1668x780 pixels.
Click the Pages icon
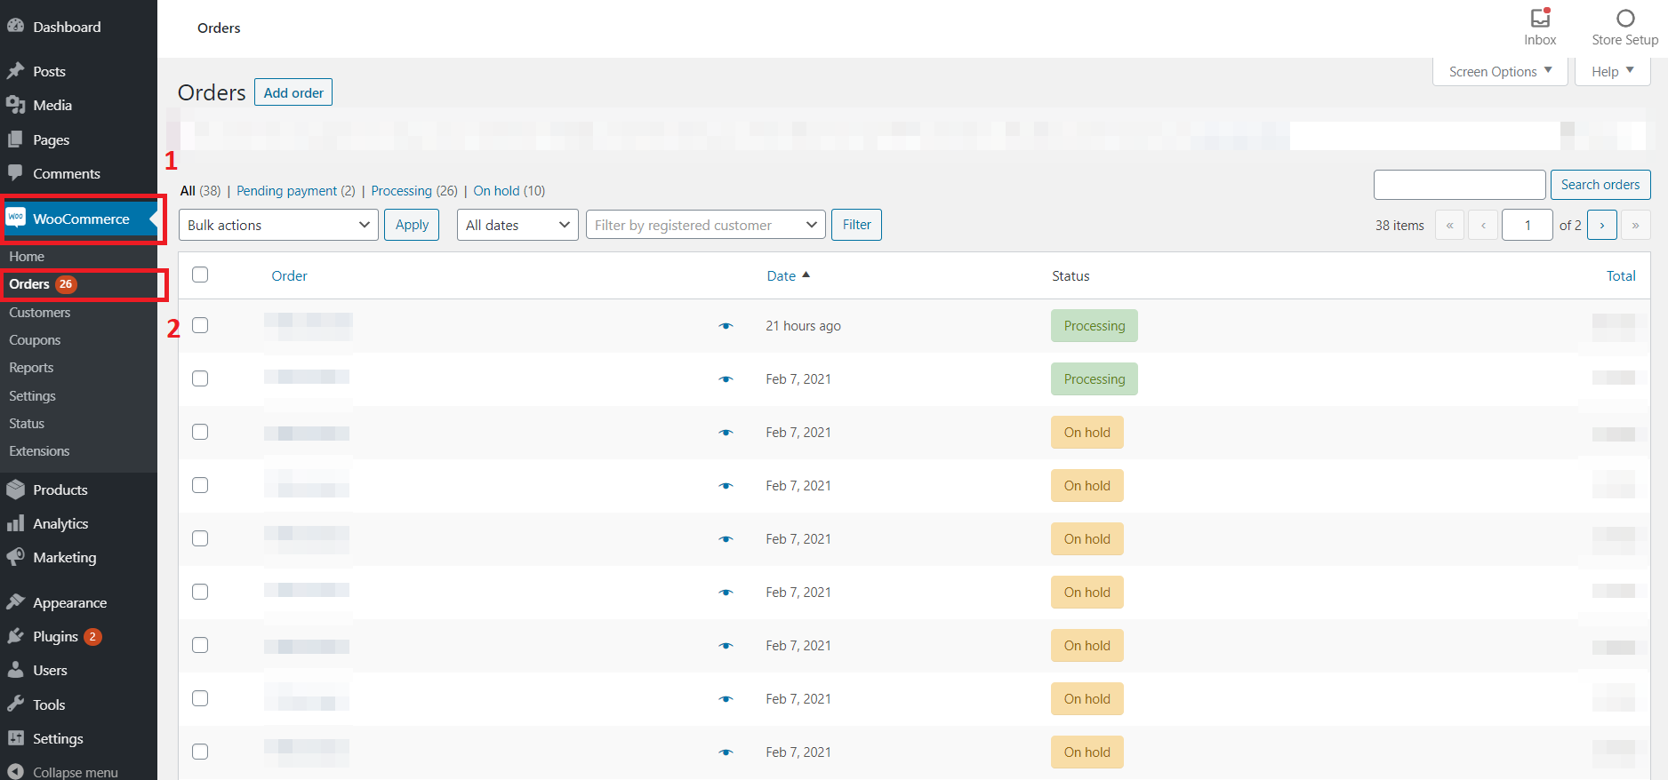15,139
